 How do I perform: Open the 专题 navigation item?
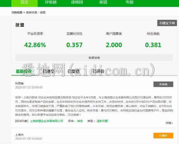coord(129,3)
